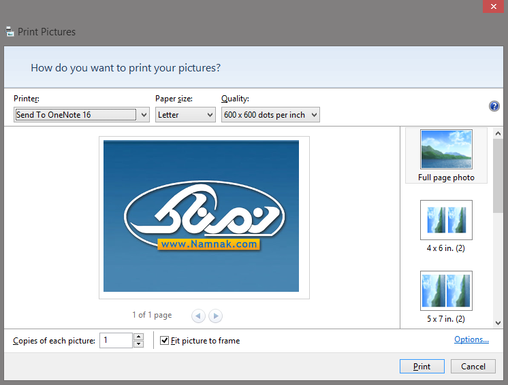
Task: Click the Cancel button
Action: coord(473,366)
